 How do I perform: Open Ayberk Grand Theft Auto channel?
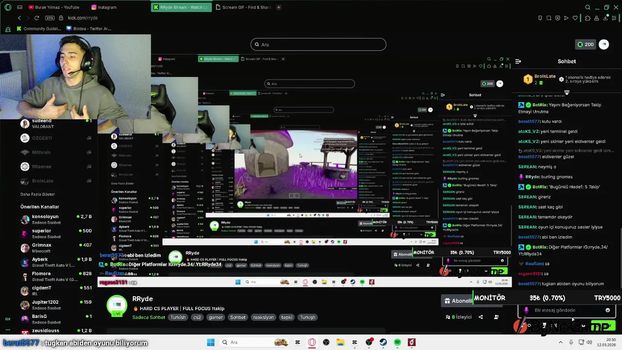point(56,262)
